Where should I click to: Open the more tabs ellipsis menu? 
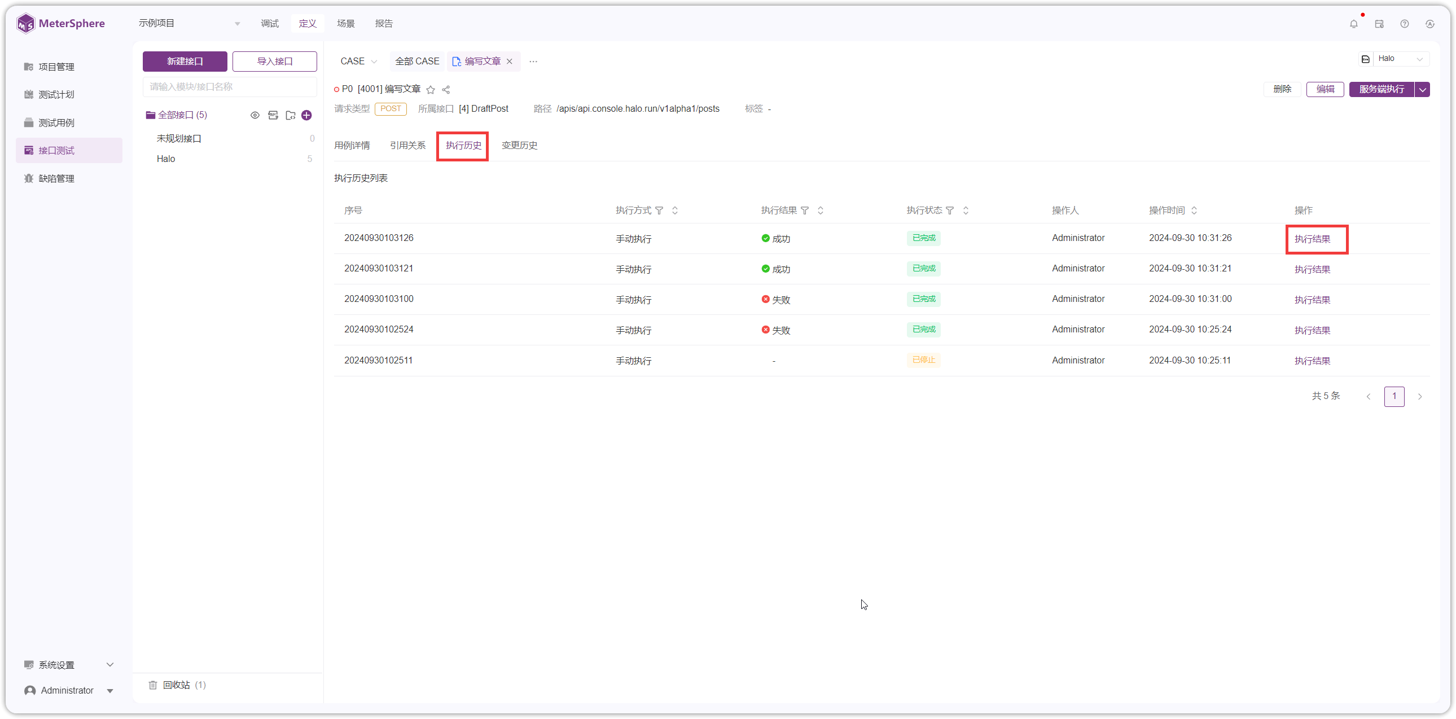click(x=533, y=61)
